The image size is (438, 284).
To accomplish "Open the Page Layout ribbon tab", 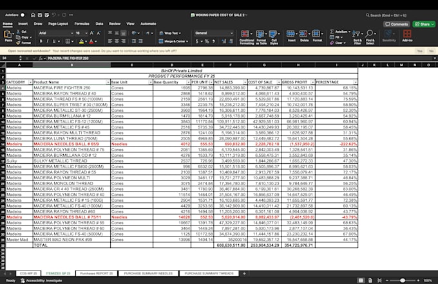I will pos(58,24).
